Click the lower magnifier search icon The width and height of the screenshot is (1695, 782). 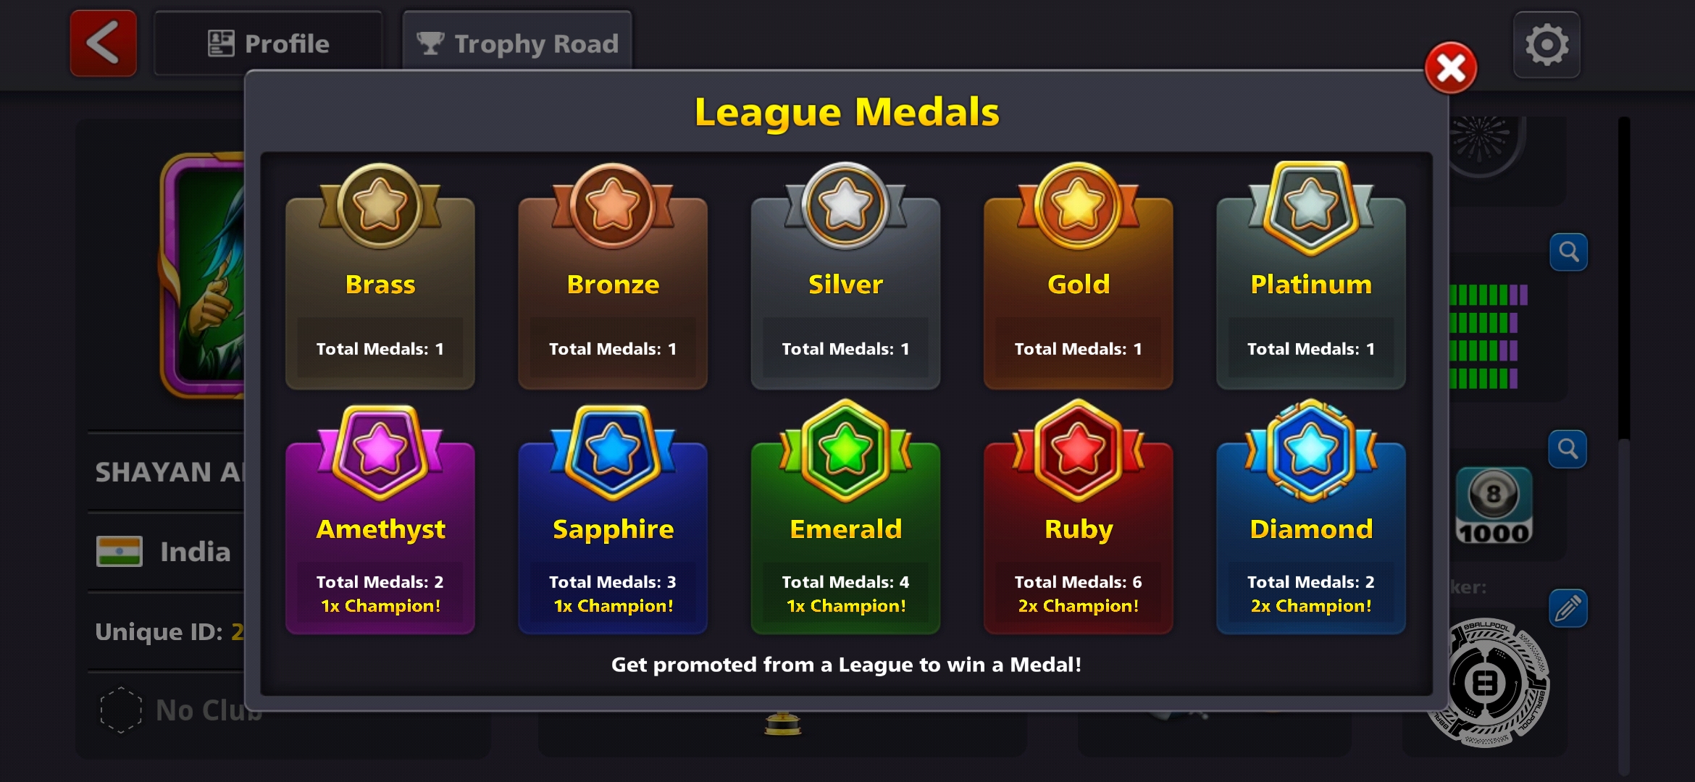pyautogui.click(x=1568, y=449)
